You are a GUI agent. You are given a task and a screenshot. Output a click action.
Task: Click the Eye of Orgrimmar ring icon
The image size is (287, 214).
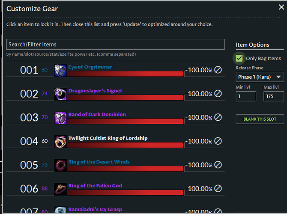tap(60, 70)
